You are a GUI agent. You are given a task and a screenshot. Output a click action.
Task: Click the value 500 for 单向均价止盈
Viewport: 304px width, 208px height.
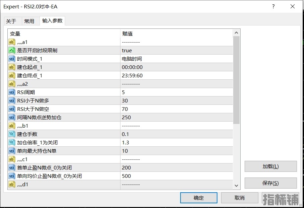click(176, 176)
